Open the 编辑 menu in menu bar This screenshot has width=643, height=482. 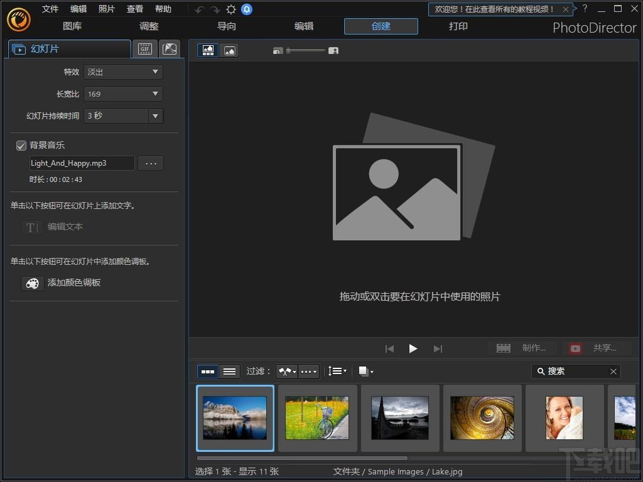(x=78, y=9)
